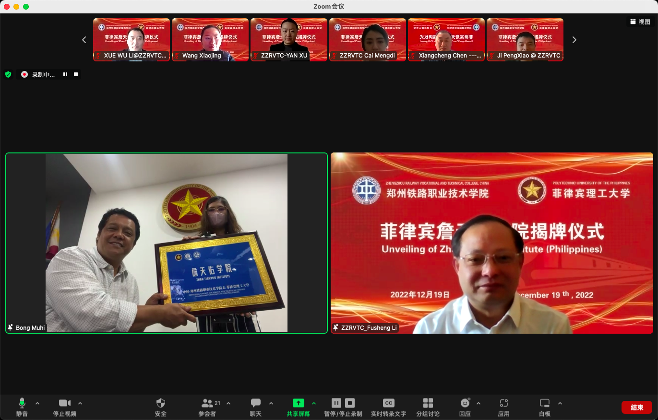Viewport: 658px width, 420px height.
Task: Click the red 结束 end meeting button
Action: pyautogui.click(x=637, y=408)
